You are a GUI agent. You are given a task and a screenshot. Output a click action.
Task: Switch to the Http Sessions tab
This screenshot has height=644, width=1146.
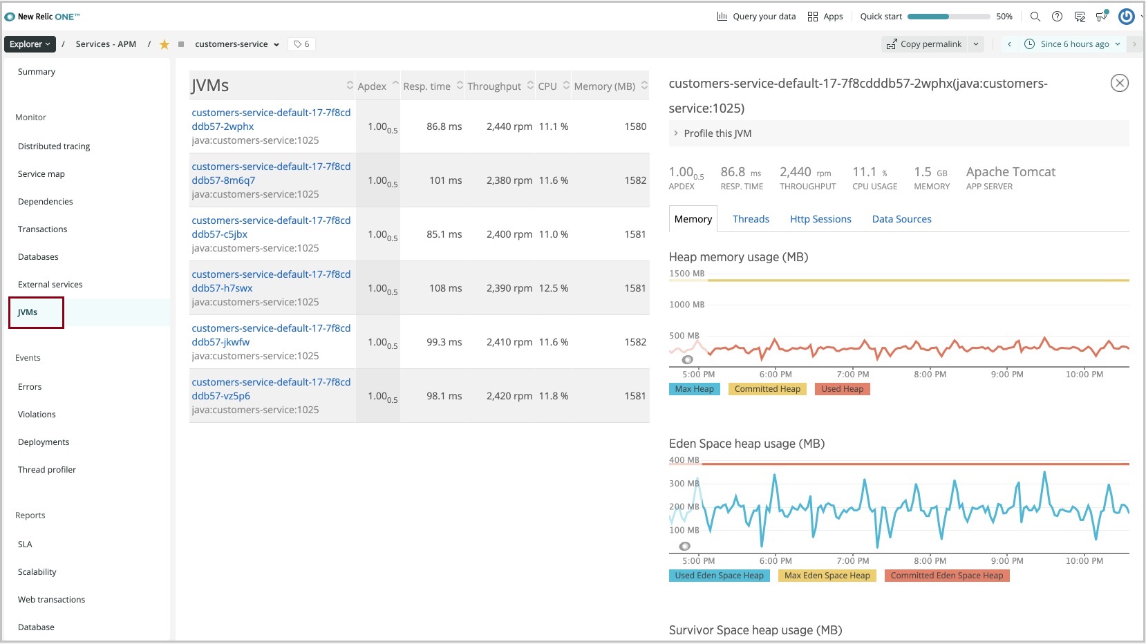[820, 219]
